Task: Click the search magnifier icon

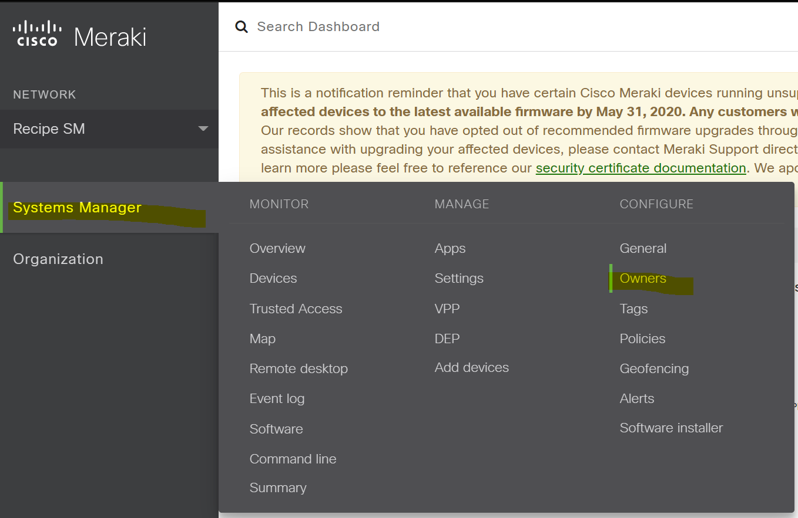Action: pyautogui.click(x=241, y=27)
